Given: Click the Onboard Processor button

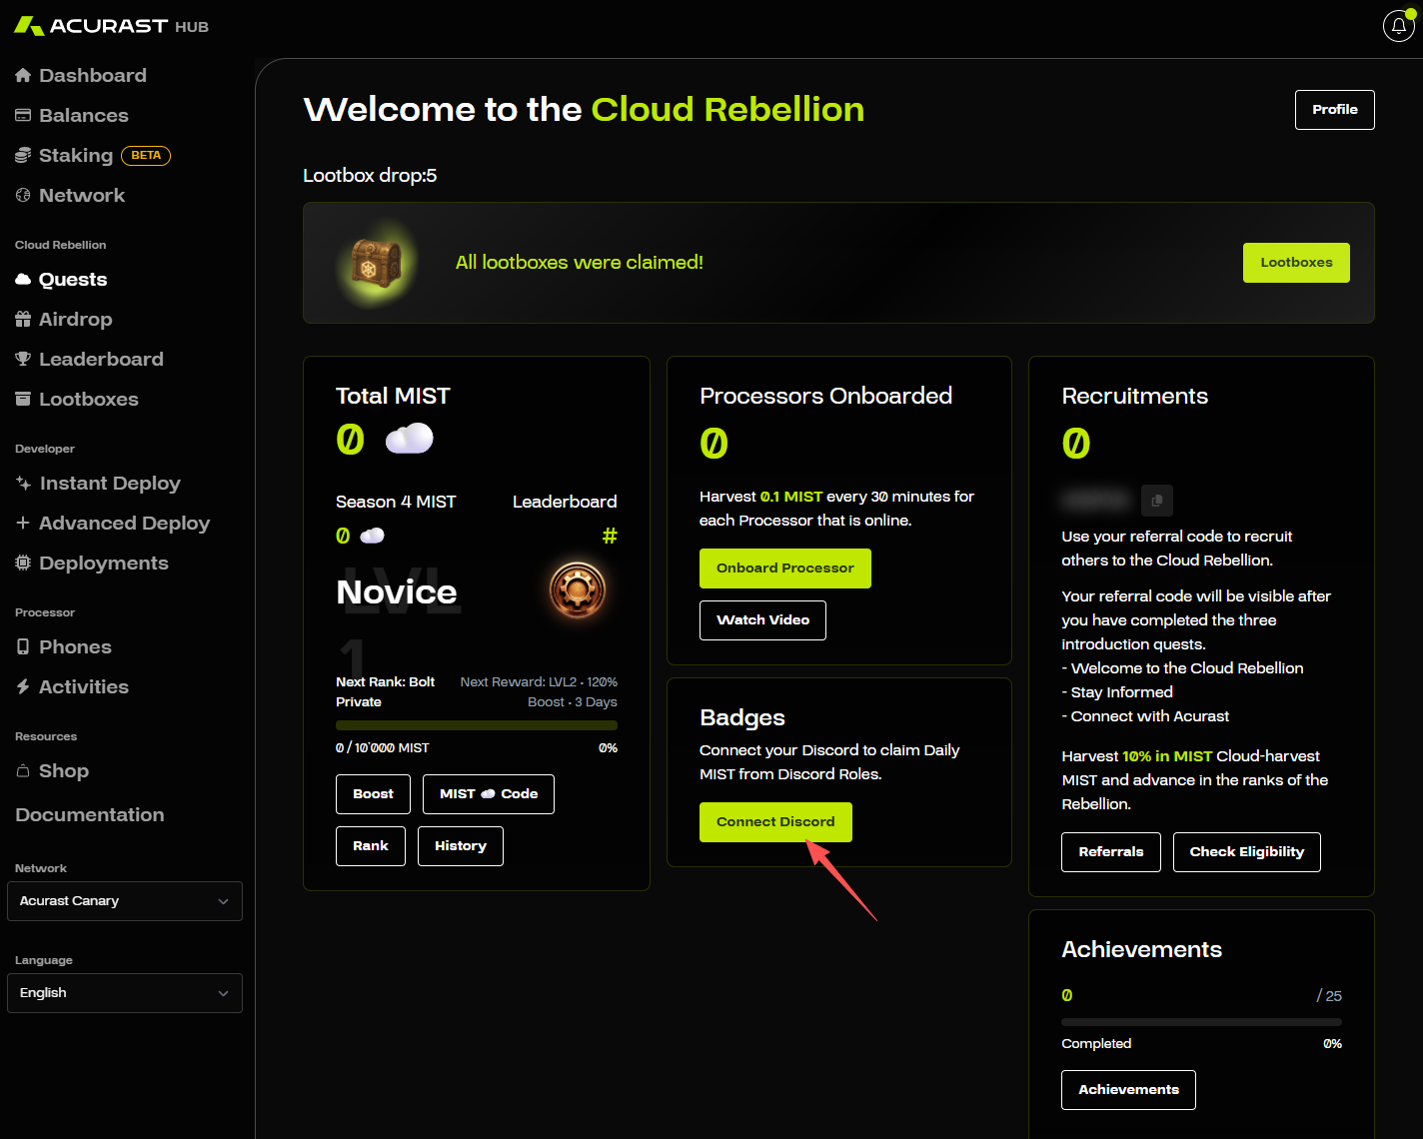Looking at the screenshot, I should (784, 569).
